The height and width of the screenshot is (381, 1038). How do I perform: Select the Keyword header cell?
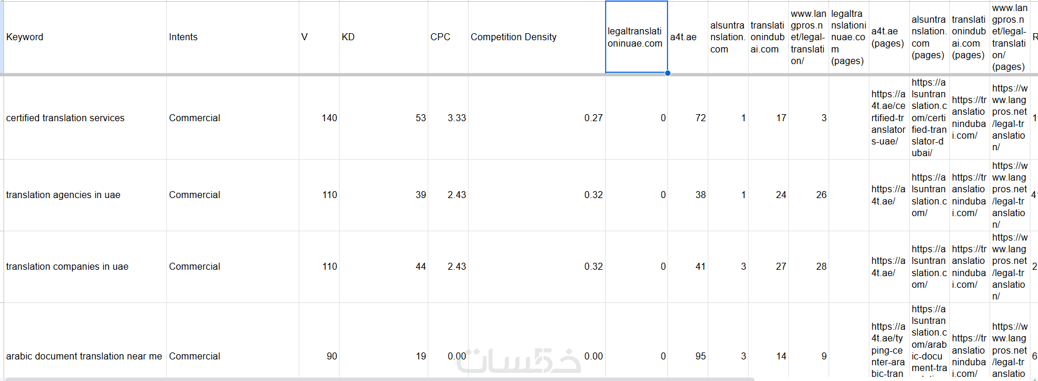click(x=85, y=37)
